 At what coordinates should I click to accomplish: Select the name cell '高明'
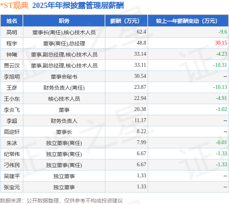pos(12,32)
